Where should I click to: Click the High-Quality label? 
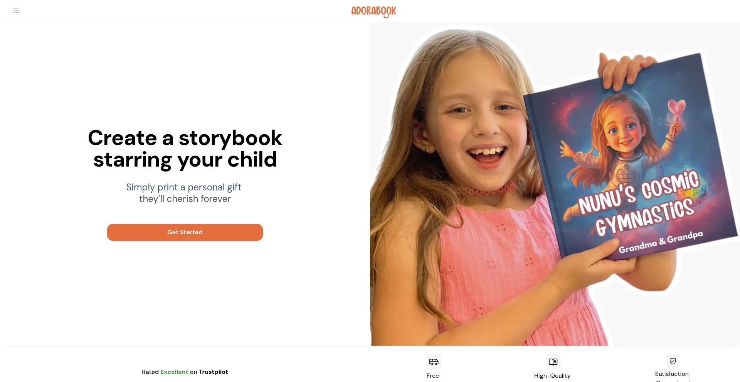[x=552, y=376]
